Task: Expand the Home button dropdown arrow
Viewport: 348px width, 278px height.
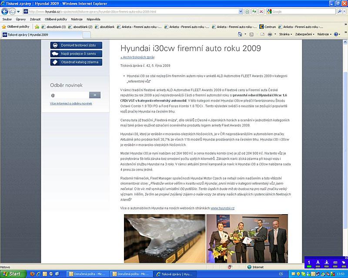Action: [245, 34]
